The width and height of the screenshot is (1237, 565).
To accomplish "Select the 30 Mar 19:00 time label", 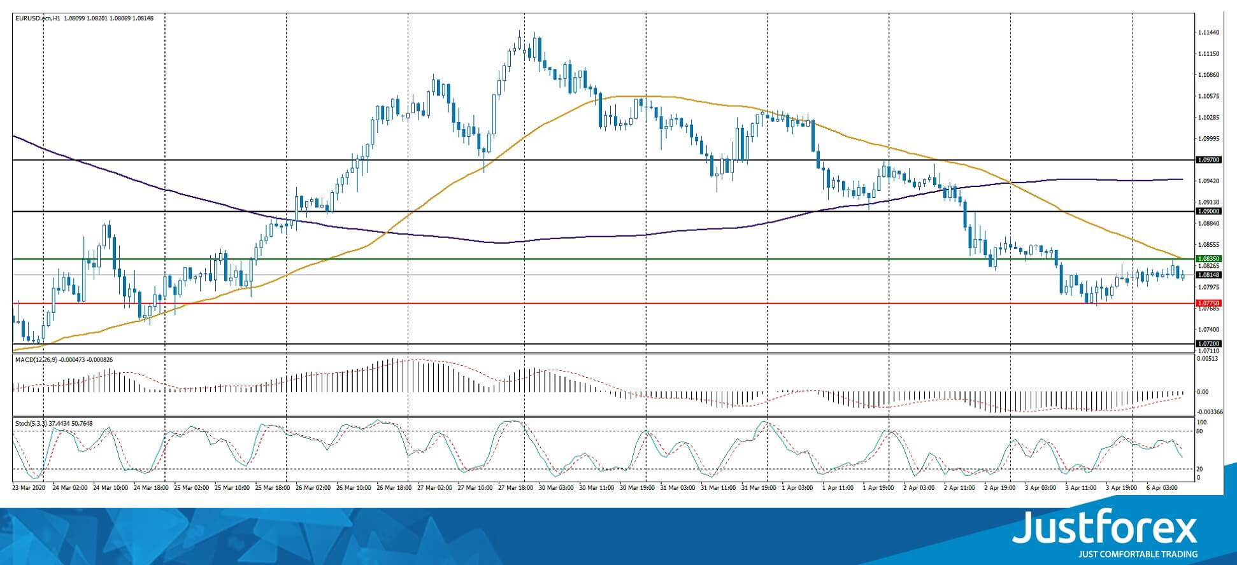I will click(636, 488).
